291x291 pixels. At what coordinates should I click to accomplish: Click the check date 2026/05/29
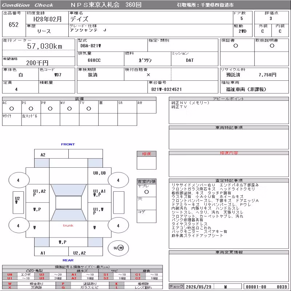coord(199,287)
